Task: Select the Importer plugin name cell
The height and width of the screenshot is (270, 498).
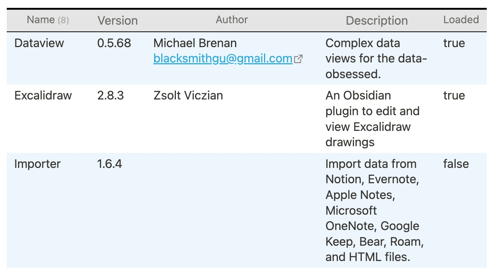Action: pyautogui.click(x=37, y=164)
